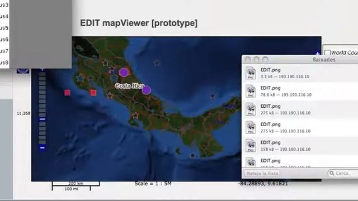This screenshot has height=201, width=358.
Task: Click the Scale = 1 : 5M readout
Action: (x=153, y=184)
